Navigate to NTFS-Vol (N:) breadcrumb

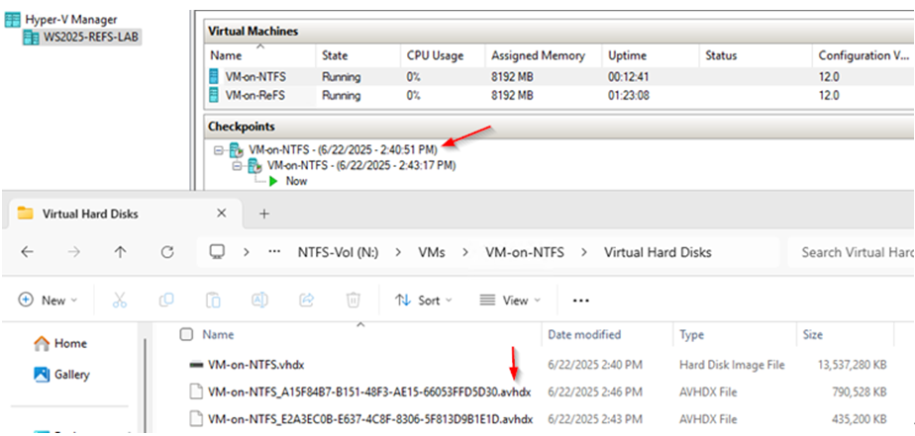click(339, 252)
